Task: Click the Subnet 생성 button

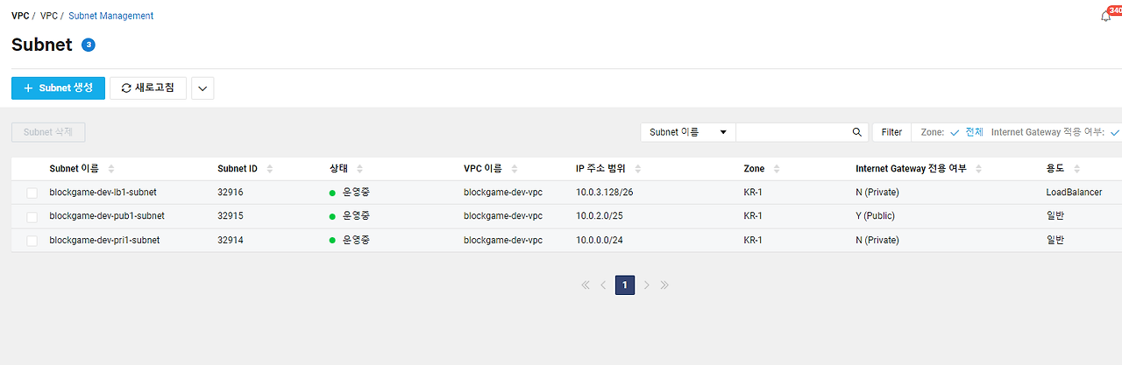Action: [58, 88]
